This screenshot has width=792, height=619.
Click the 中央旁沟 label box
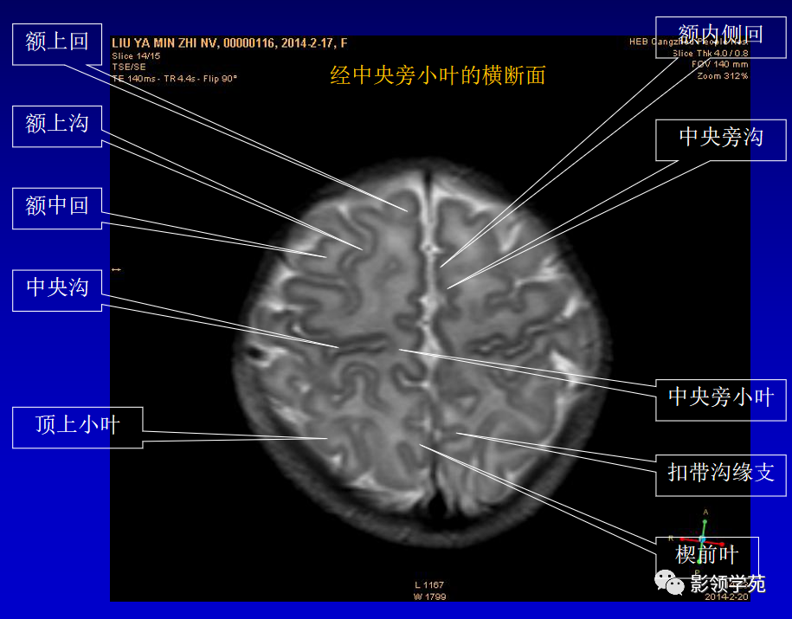point(721,140)
